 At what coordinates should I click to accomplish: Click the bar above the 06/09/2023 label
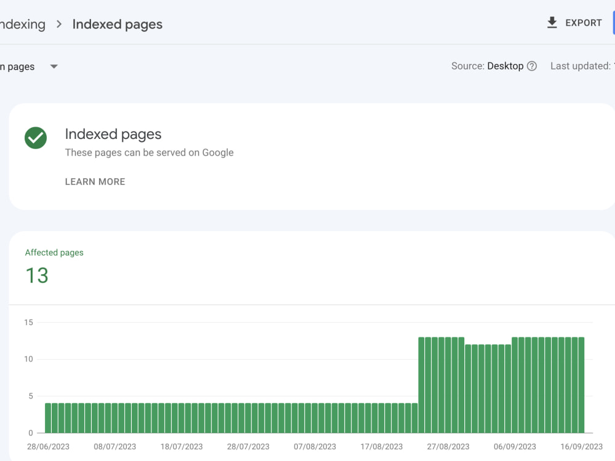[x=515, y=385]
